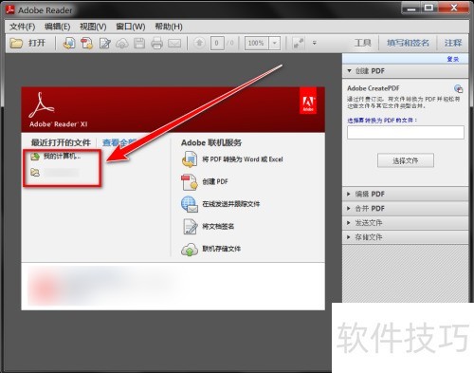Open the 工具 pane tab
474x373 pixels.
(362, 43)
